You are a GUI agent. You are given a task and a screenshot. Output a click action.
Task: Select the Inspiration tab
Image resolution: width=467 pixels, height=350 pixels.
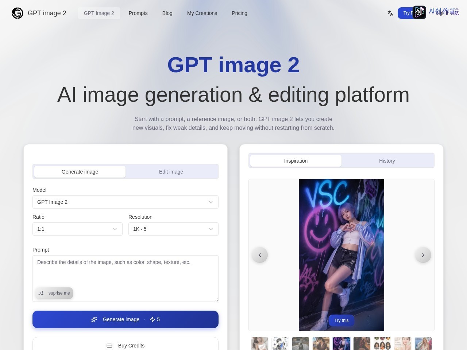coord(296,161)
